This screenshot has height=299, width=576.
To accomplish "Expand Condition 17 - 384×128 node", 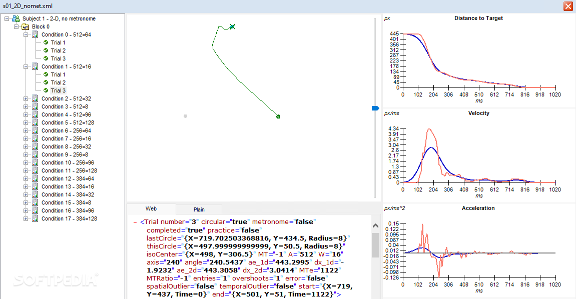I will [x=26, y=218].
